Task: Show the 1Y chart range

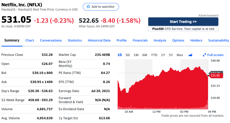Action: tap(163, 55)
